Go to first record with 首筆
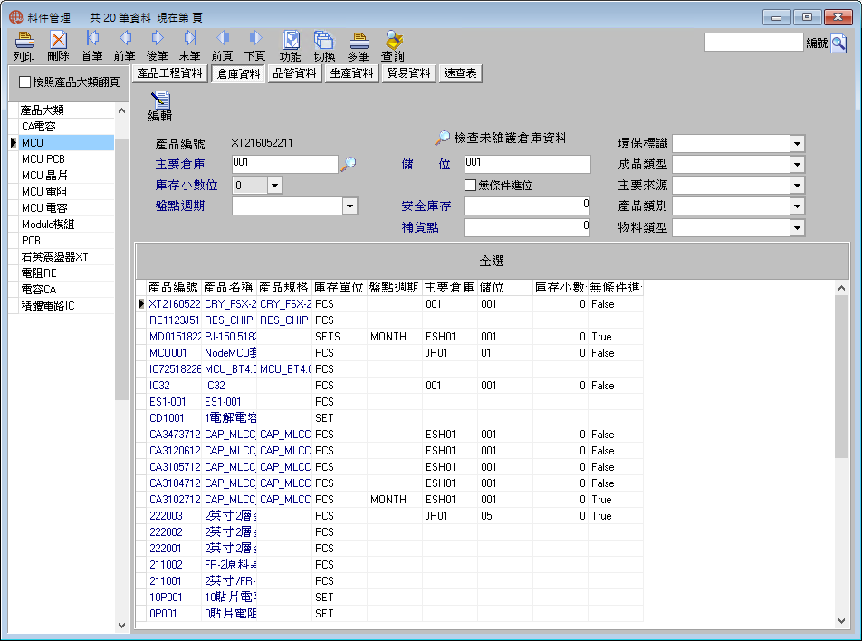 [x=91, y=46]
